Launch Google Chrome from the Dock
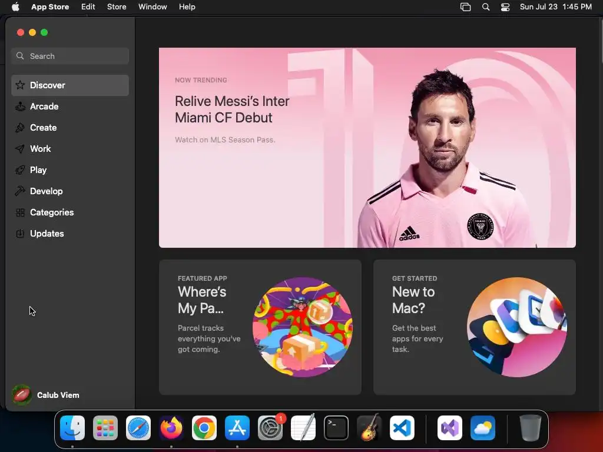This screenshot has height=452, width=603. pyautogui.click(x=204, y=428)
